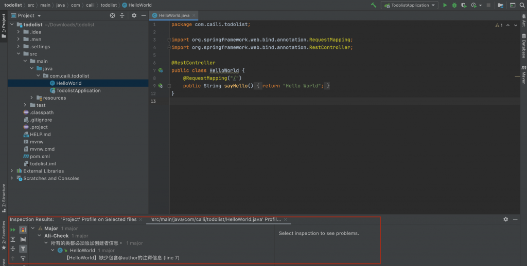Image resolution: width=527 pixels, height=266 pixels.
Task: Rerun inspection with the green double-arrow icon
Action: point(13,230)
